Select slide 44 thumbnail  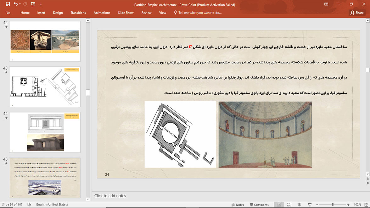(45, 132)
